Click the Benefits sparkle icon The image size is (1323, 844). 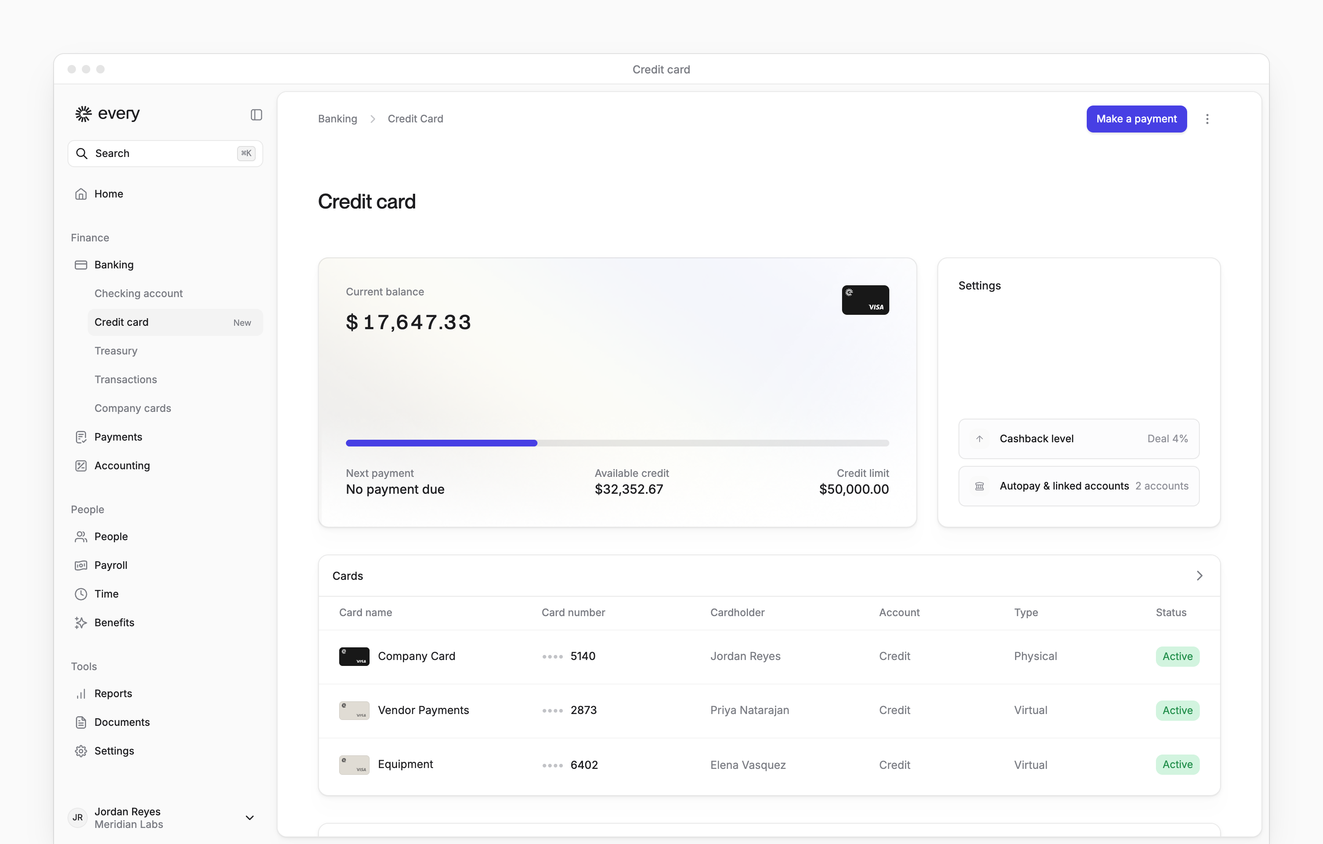click(81, 622)
